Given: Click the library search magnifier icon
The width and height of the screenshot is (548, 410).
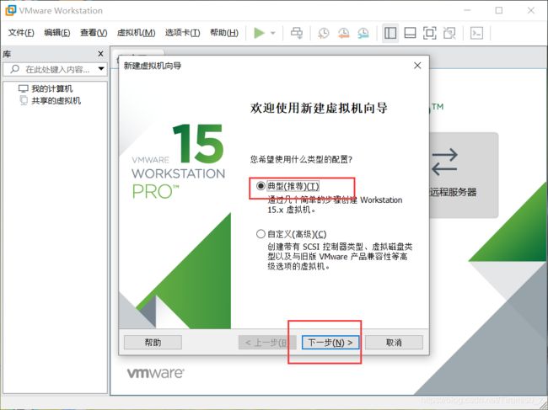Looking at the screenshot, I should 14,69.
